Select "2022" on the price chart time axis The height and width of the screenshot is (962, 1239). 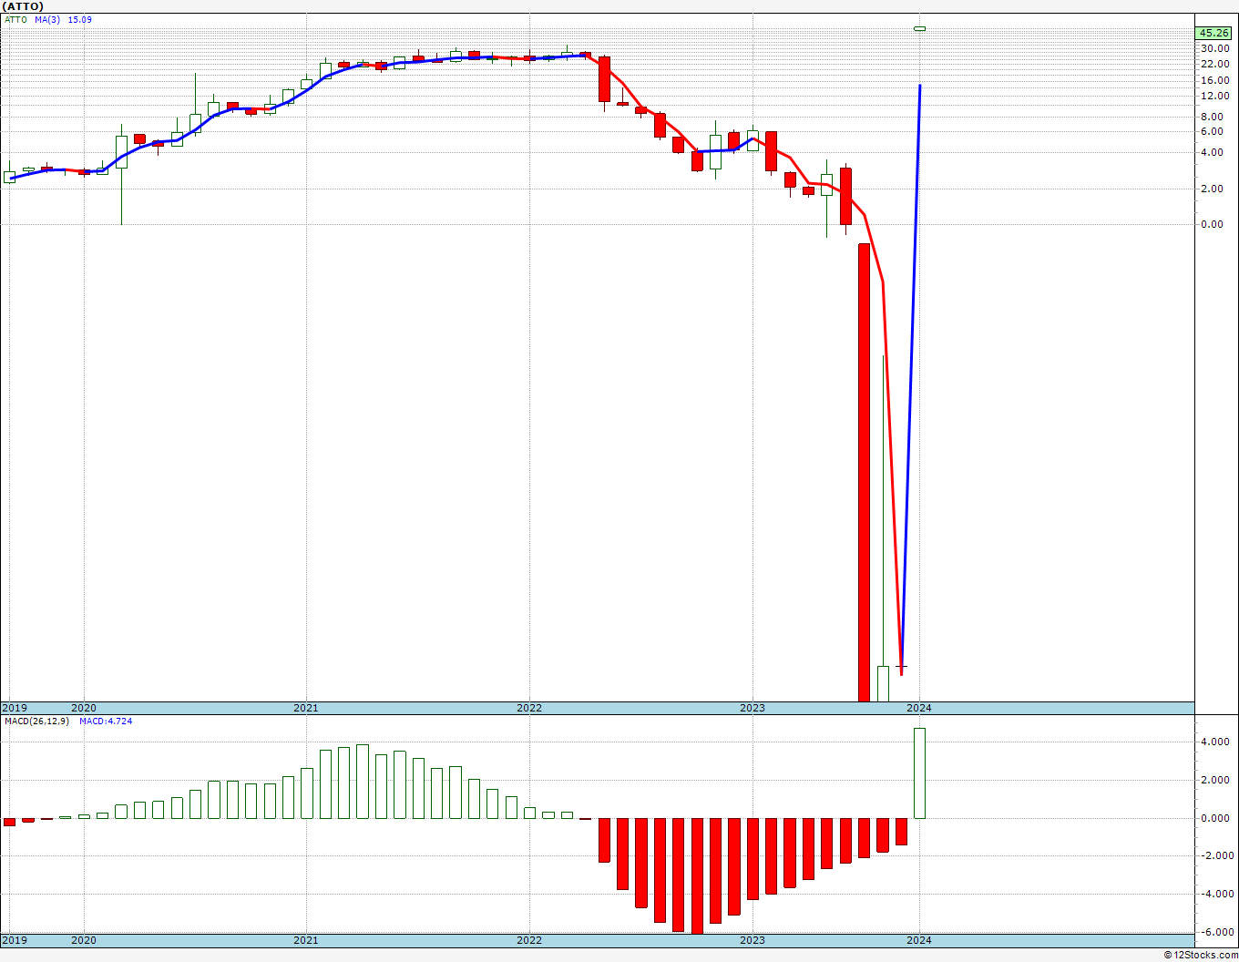529,708
